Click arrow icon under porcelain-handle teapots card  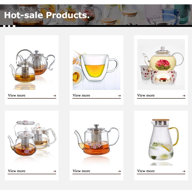point(55,171)
